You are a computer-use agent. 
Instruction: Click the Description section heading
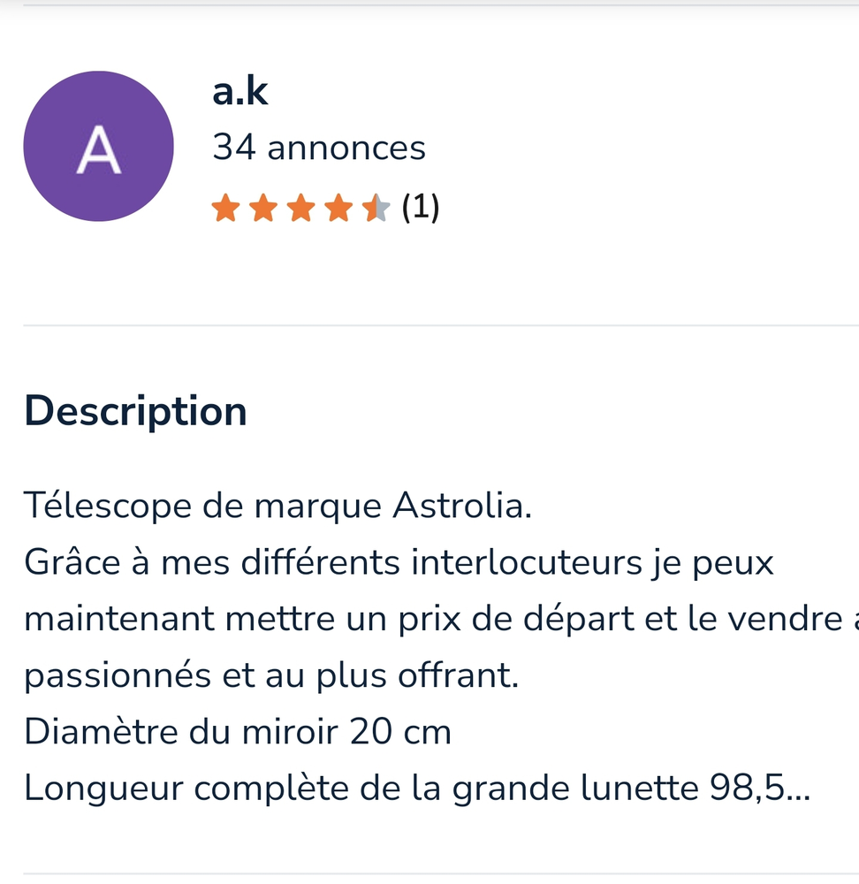click(x=135, y=410)
